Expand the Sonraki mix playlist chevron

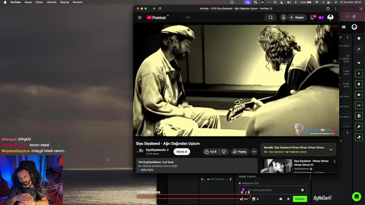(x=331, y=149)
